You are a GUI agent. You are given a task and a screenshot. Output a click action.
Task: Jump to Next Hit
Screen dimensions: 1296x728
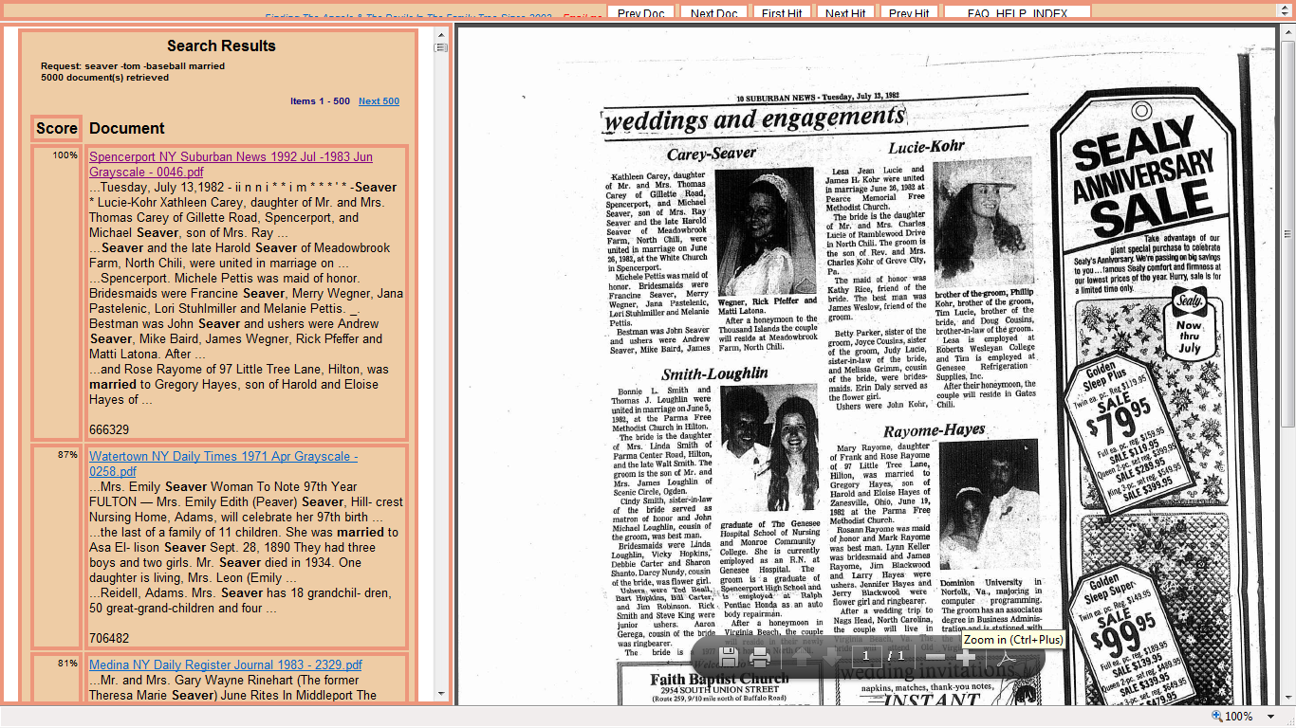[x=845, y=12]
